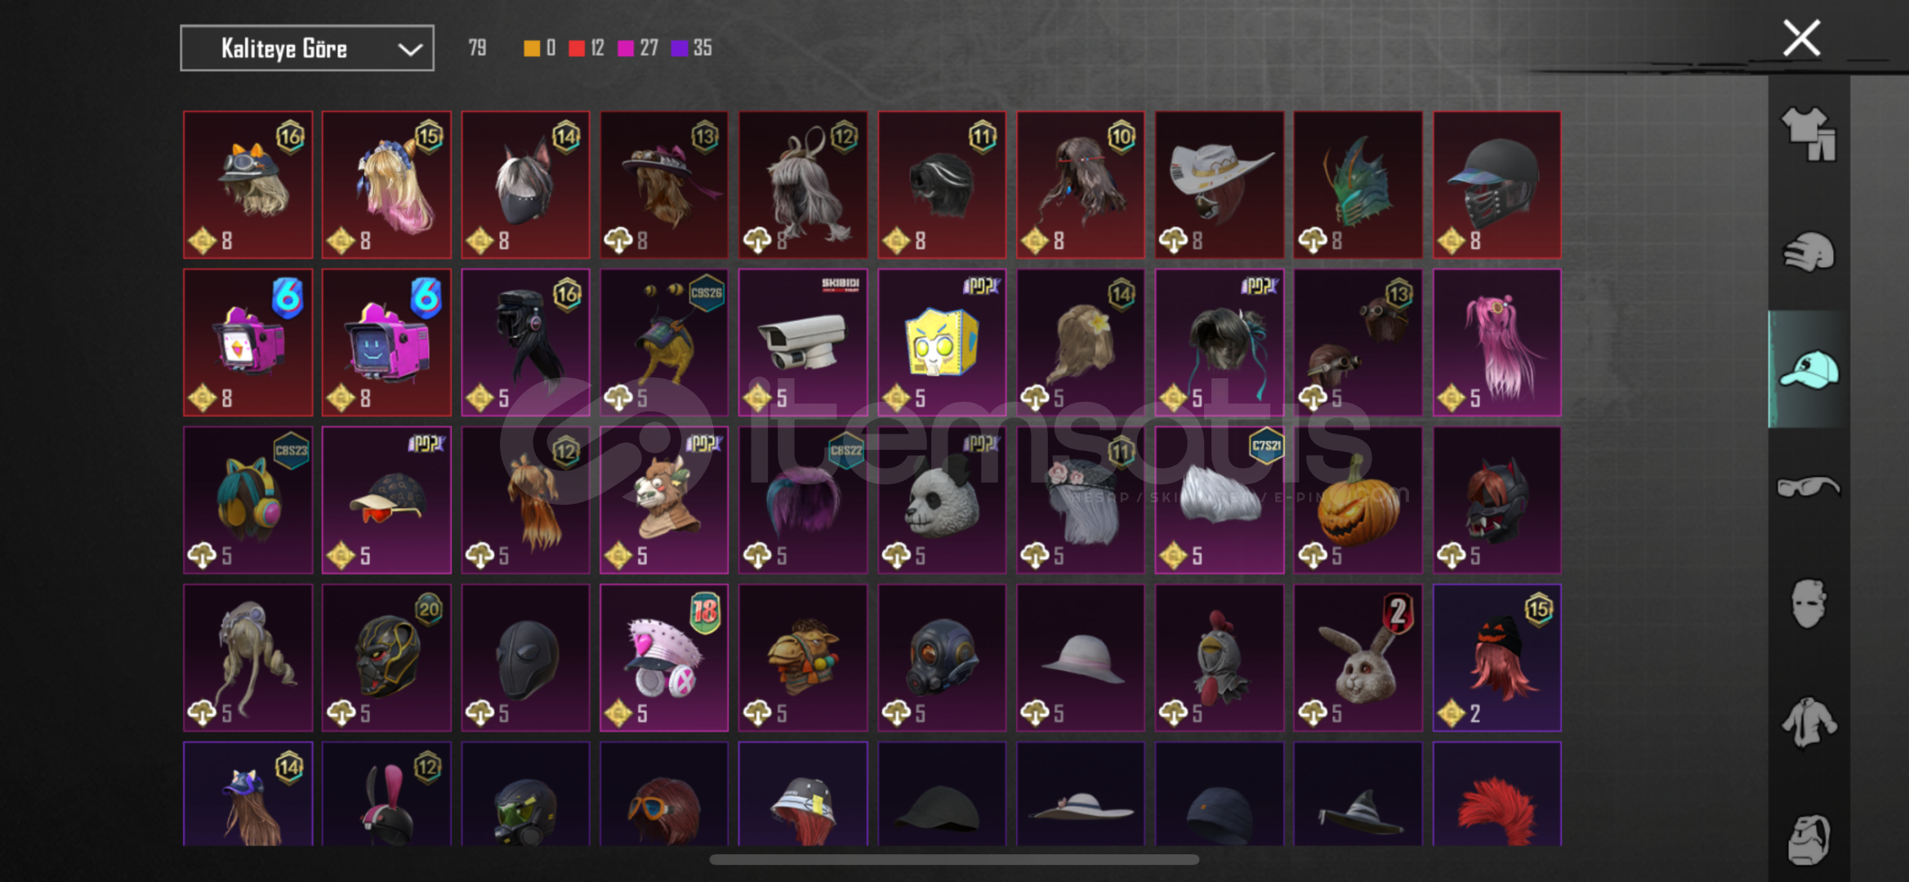Select the panda head mask item
Image resolution: width=1909 pixels, height=882 pixels.
(x=942, y=500)
